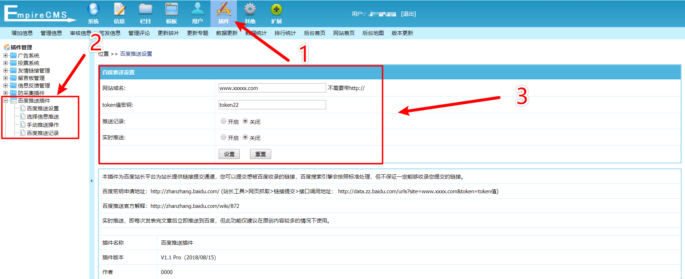Click the 防采集插件 folder icon
685x279 pixels.
pyautogui.click(x=14, y=93)
